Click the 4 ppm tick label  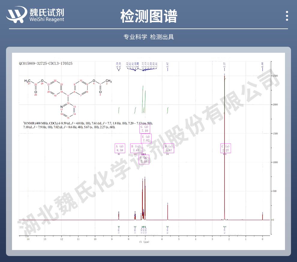coord(196,239)
